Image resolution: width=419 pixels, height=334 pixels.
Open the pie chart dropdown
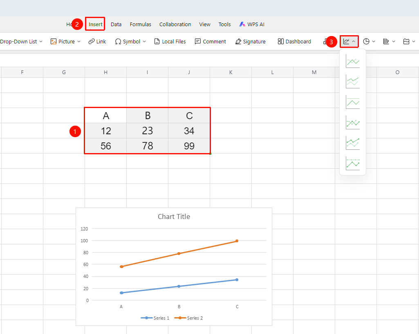tap(369, 41)
